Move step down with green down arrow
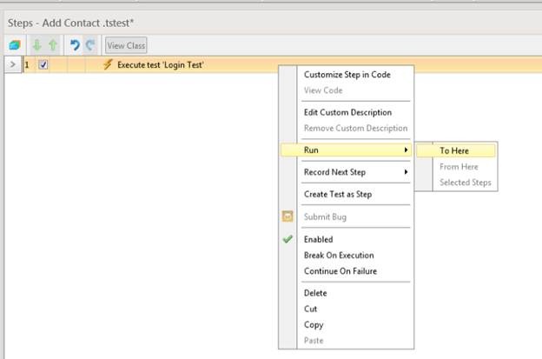This screenshot has width=542, height=359. point(36,45)
